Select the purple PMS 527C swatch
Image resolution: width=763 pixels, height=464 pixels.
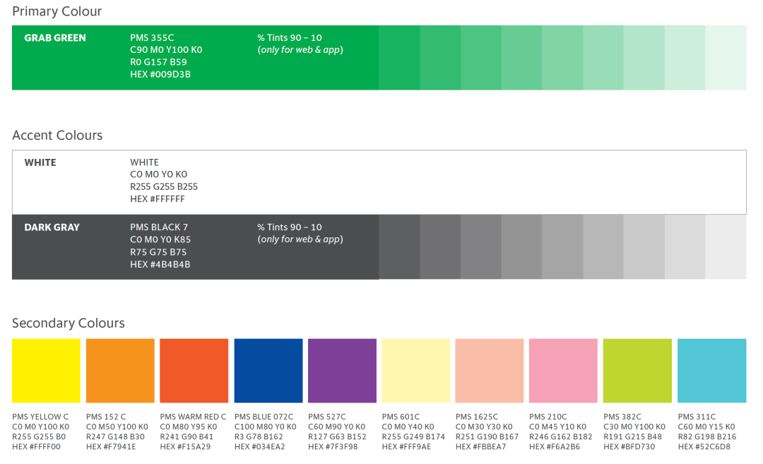pyautogui.click(x=342, y=371)
